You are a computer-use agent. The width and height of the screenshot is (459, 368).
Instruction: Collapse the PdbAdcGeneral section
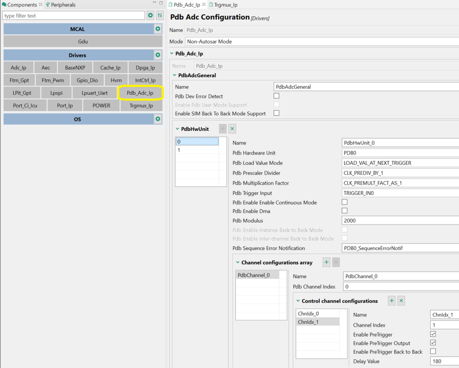tap(175, 75)
